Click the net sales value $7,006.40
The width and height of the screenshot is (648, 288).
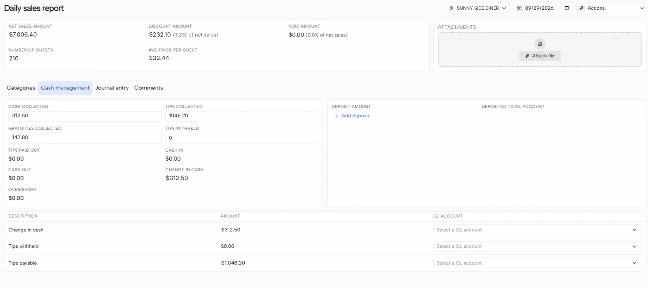23,35
